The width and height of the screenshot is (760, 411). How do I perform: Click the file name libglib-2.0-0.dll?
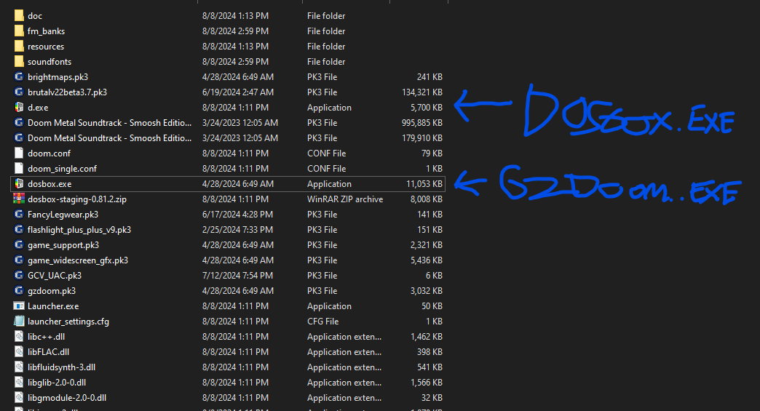[57, 383]
